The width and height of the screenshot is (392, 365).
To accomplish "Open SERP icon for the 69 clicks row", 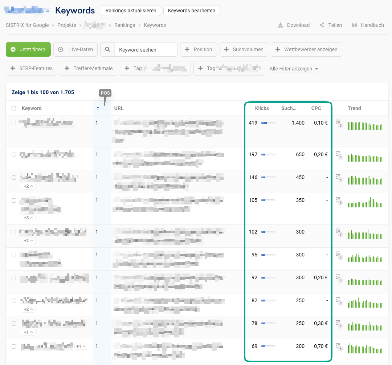I will [x=339, y=347].
